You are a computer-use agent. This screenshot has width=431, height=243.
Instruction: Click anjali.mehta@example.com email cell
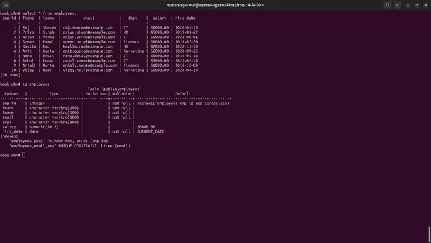tap(90, 65)
